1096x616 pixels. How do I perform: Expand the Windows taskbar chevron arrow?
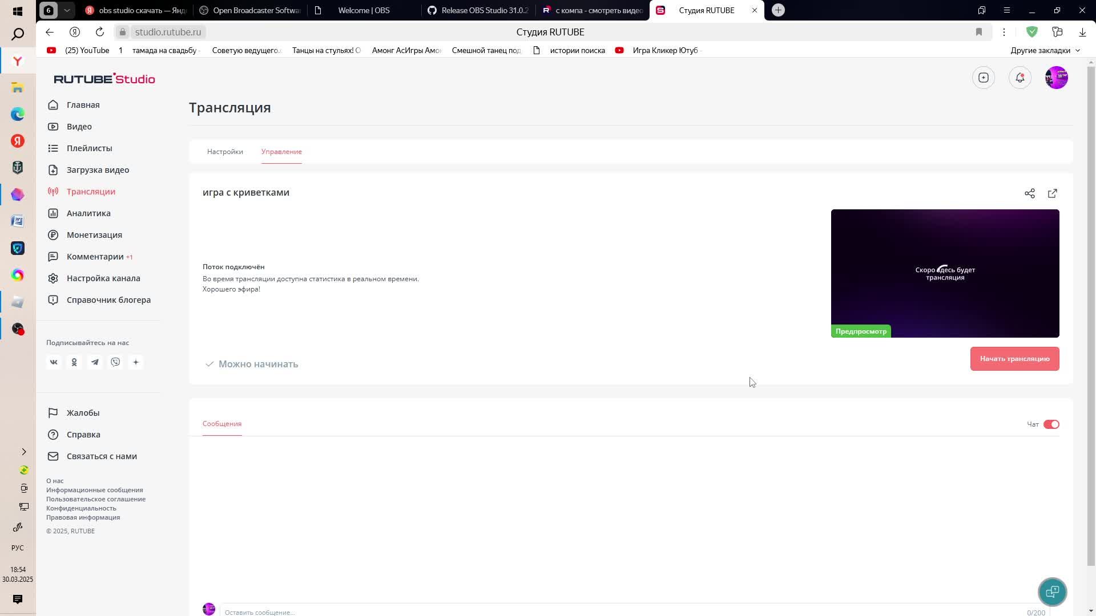pyautogui.click(x=23, y=452)
